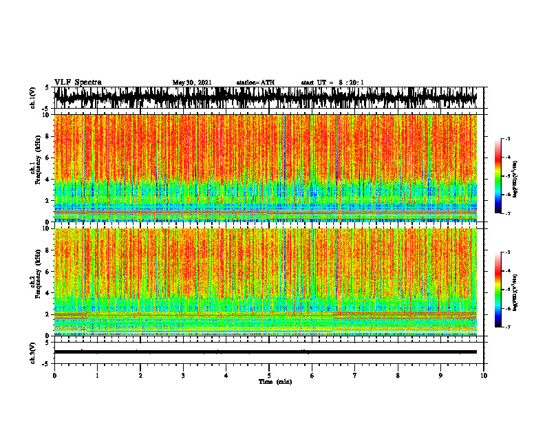
Task: Click the time axis tick label "3"
Action: 183,376
